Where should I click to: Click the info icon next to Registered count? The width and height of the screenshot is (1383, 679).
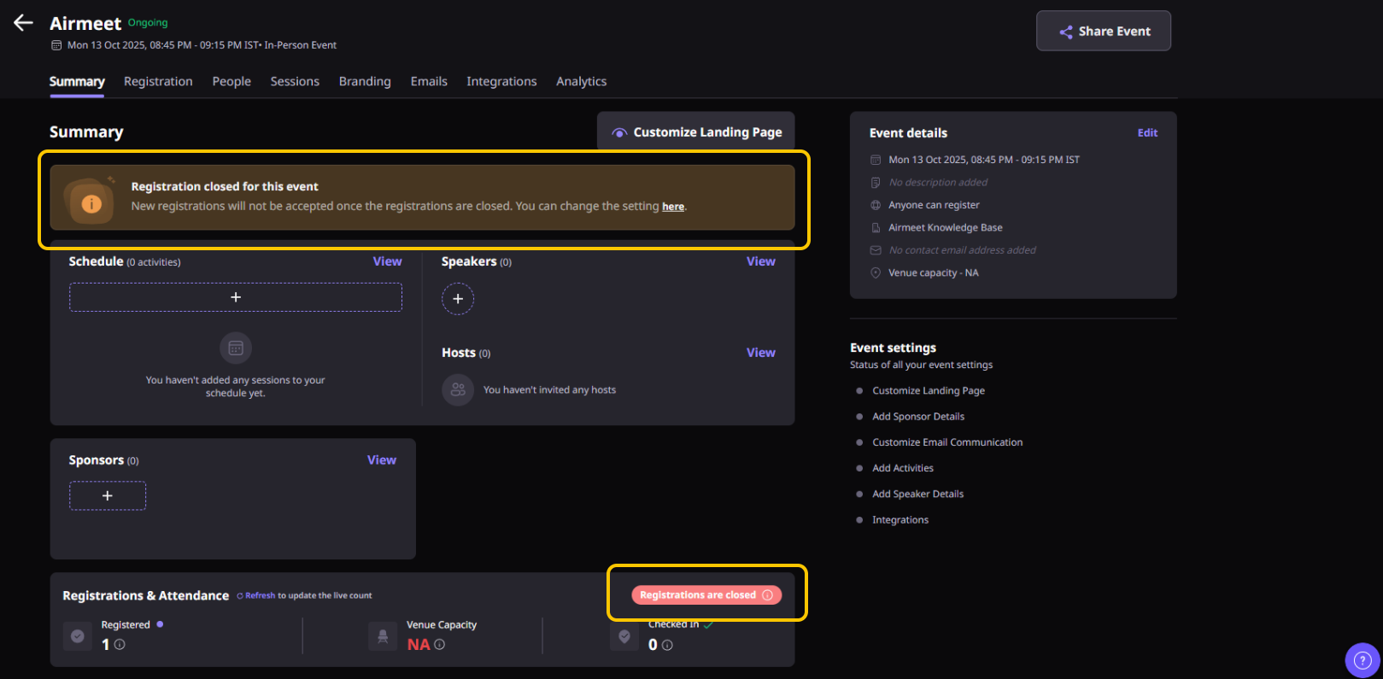coord(120,645)
